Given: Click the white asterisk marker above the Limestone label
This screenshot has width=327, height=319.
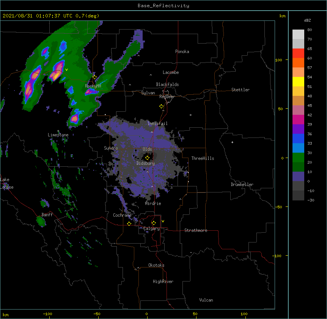Looking at the screenshot, I should 58,131.
